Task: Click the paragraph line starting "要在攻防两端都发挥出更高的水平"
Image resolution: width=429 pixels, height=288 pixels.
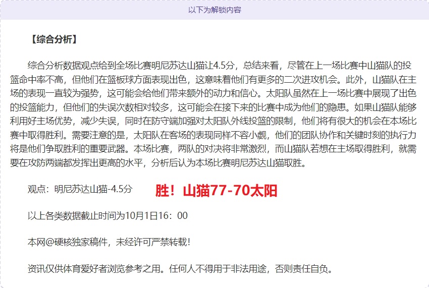Action: click(158, 163)
